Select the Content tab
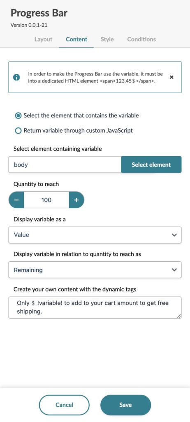The width and height of the screenshot is (190, 422). tap(76, 39)
